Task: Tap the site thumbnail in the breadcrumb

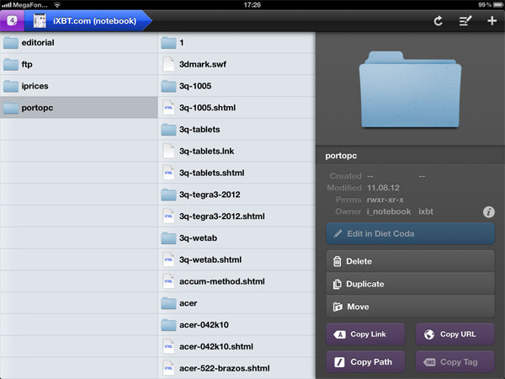Action: tap(40, 21)
